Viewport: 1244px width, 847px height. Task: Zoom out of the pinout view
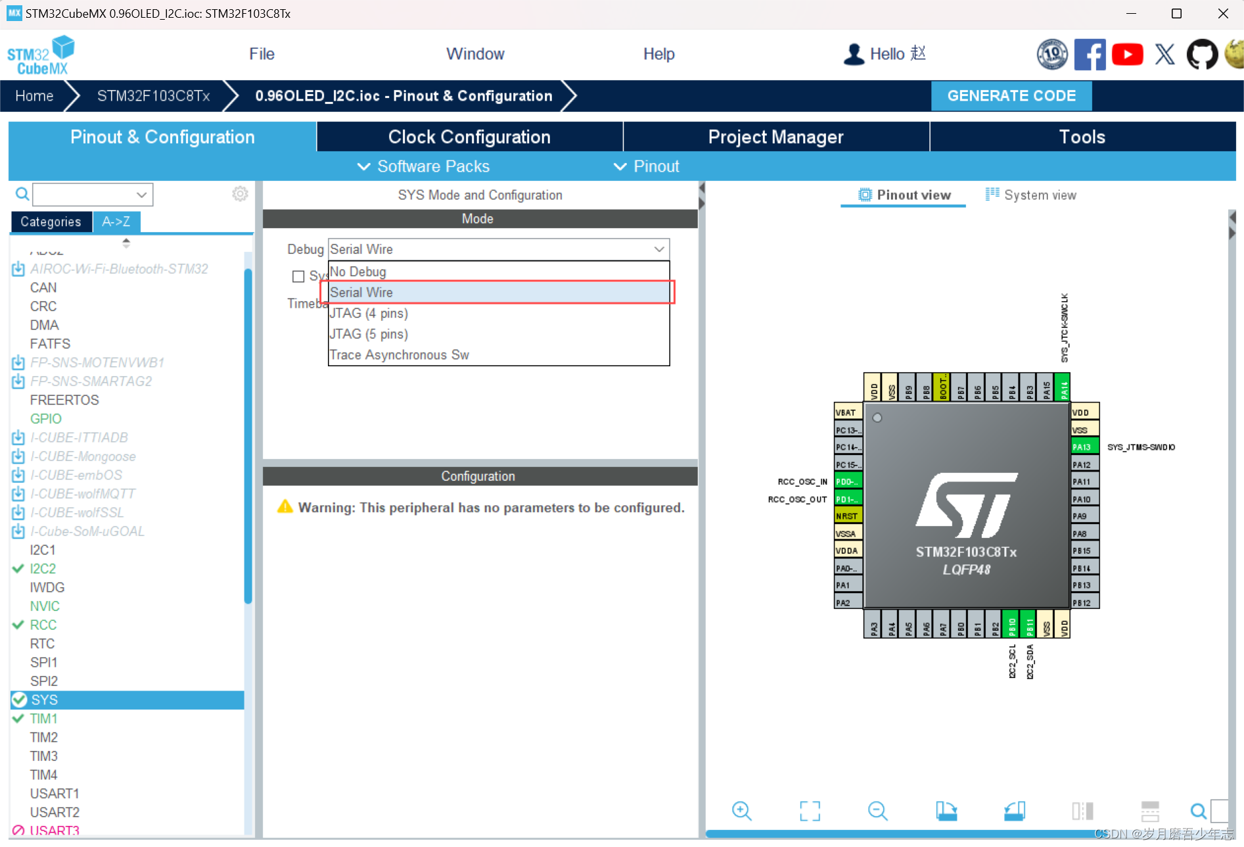coord(877,811)
